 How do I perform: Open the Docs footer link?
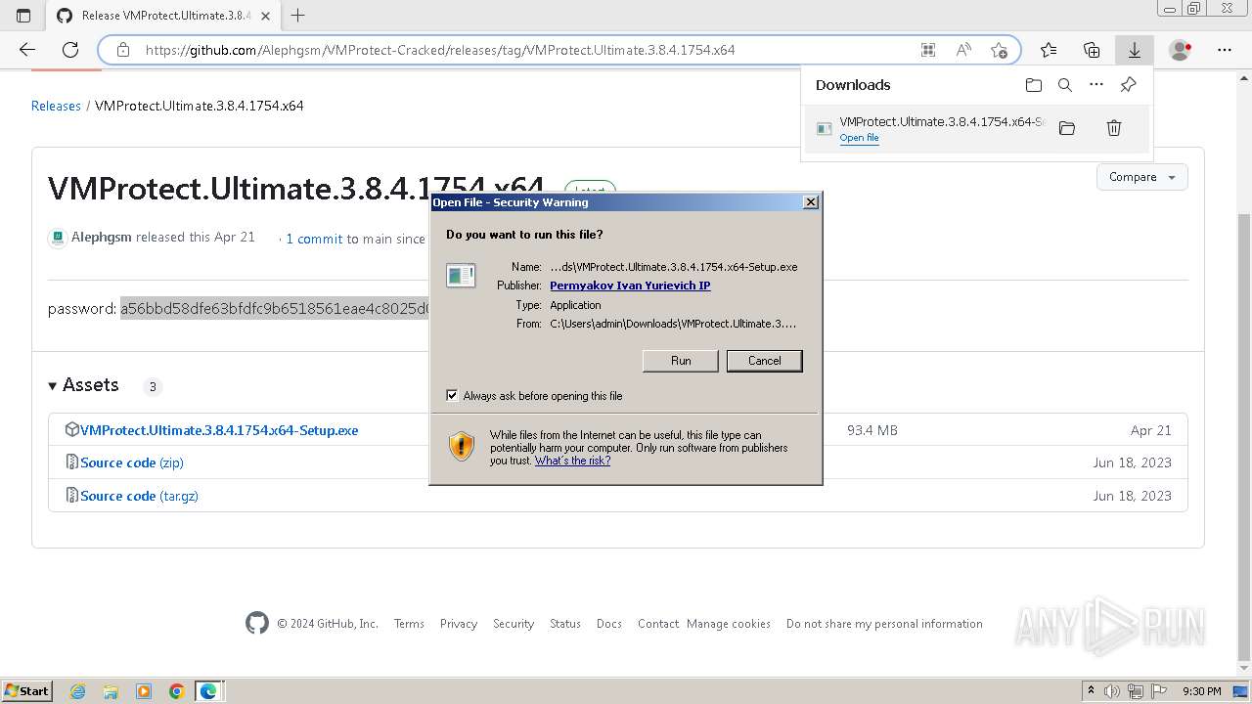click(609, 624)
